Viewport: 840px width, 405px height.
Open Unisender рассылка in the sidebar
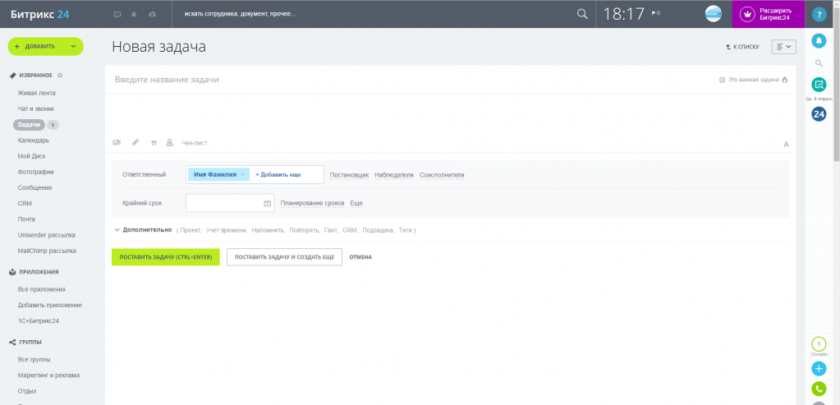click(x=46, y=235)
